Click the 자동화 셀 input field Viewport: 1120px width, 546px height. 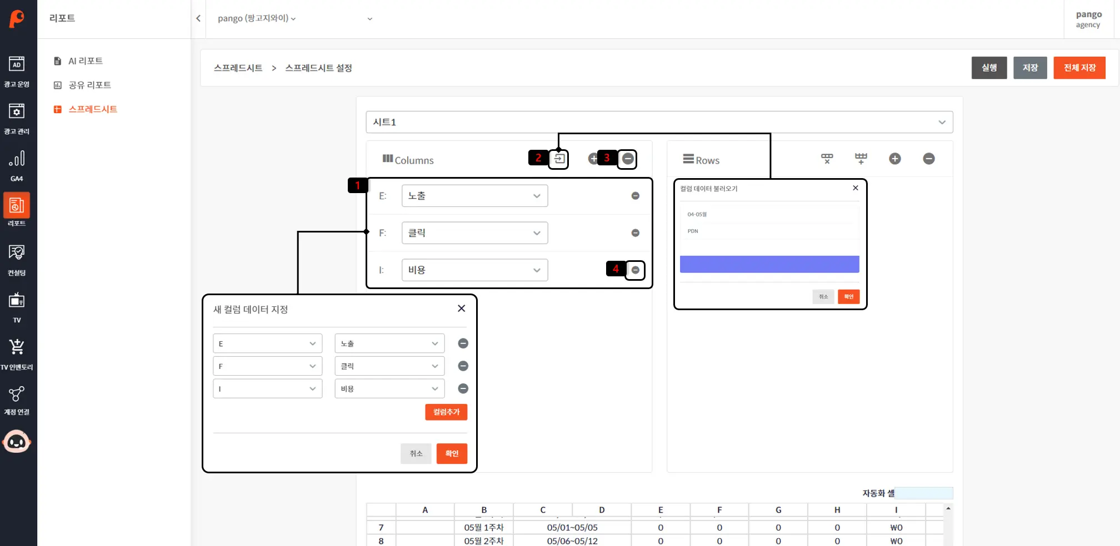pos(924,493)
